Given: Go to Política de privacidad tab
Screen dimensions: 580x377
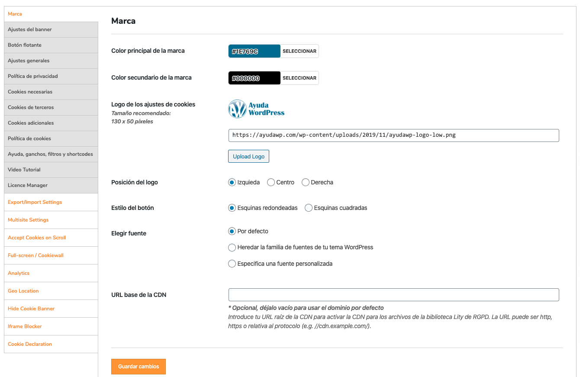Looking at the screenshot, I should (x=51, y=76).
